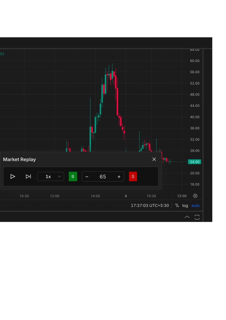
Task: Decrease quantity with the minus button
Action: 87,177
